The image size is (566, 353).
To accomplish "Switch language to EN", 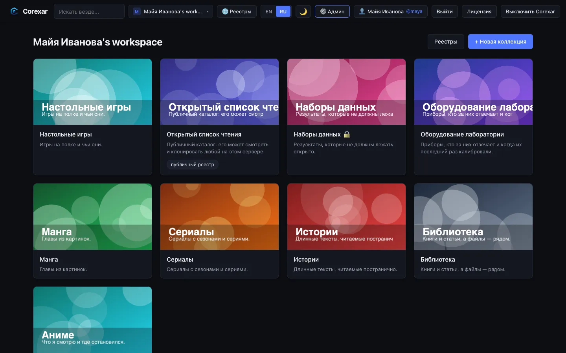I will click(x=268, y=11).
